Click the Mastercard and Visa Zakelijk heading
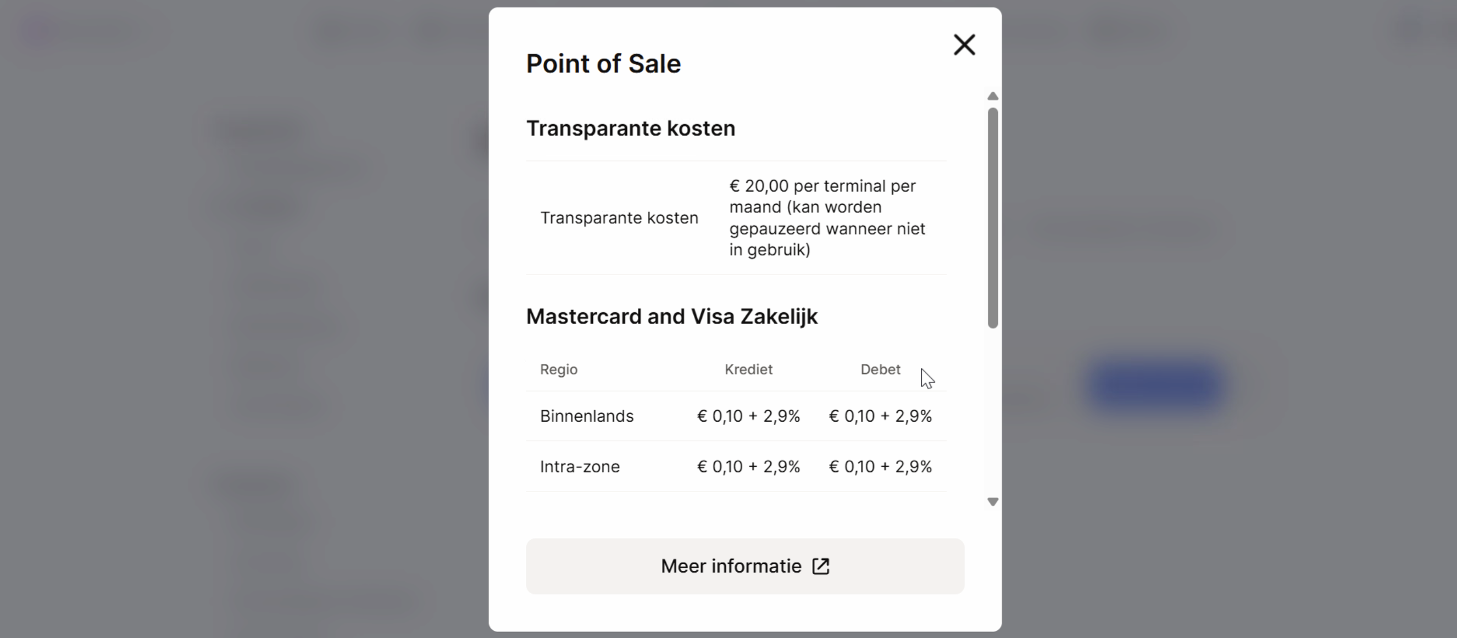The height and width of the screenshot is (638, 1457). (672, 316)
